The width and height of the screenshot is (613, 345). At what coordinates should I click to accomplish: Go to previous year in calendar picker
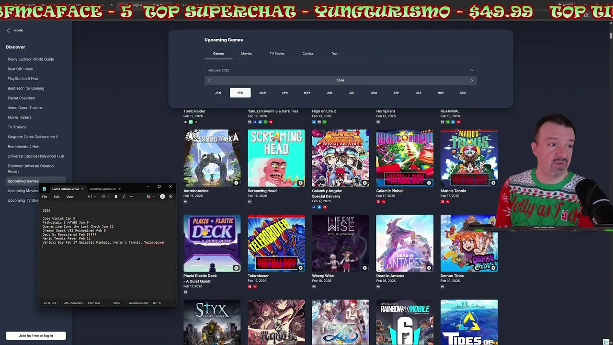(209, 80)
